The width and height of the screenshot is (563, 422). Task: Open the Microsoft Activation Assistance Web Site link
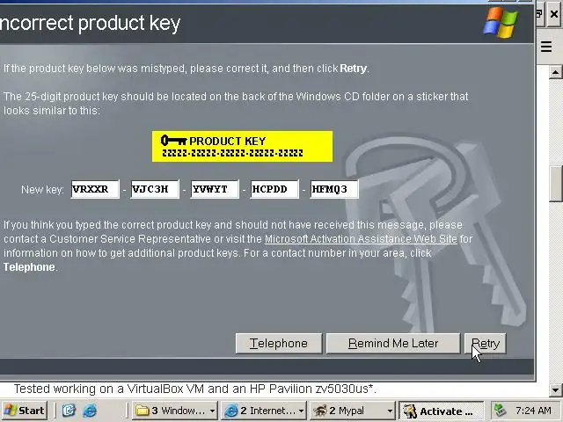[361, 239]
